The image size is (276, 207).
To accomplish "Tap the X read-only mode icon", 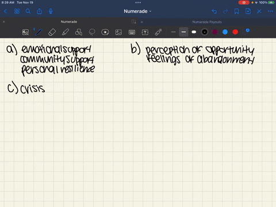I will pos(259,11).
